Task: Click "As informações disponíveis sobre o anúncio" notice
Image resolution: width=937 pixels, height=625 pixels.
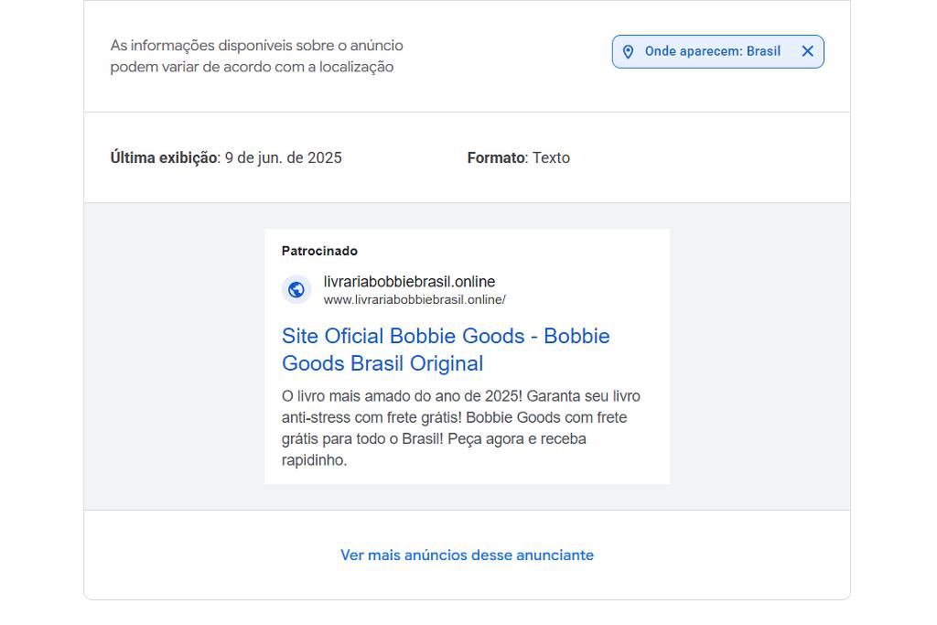Action: click(x=256, y=45)
